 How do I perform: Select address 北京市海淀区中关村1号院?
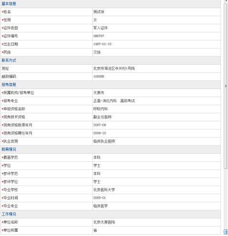114,69
